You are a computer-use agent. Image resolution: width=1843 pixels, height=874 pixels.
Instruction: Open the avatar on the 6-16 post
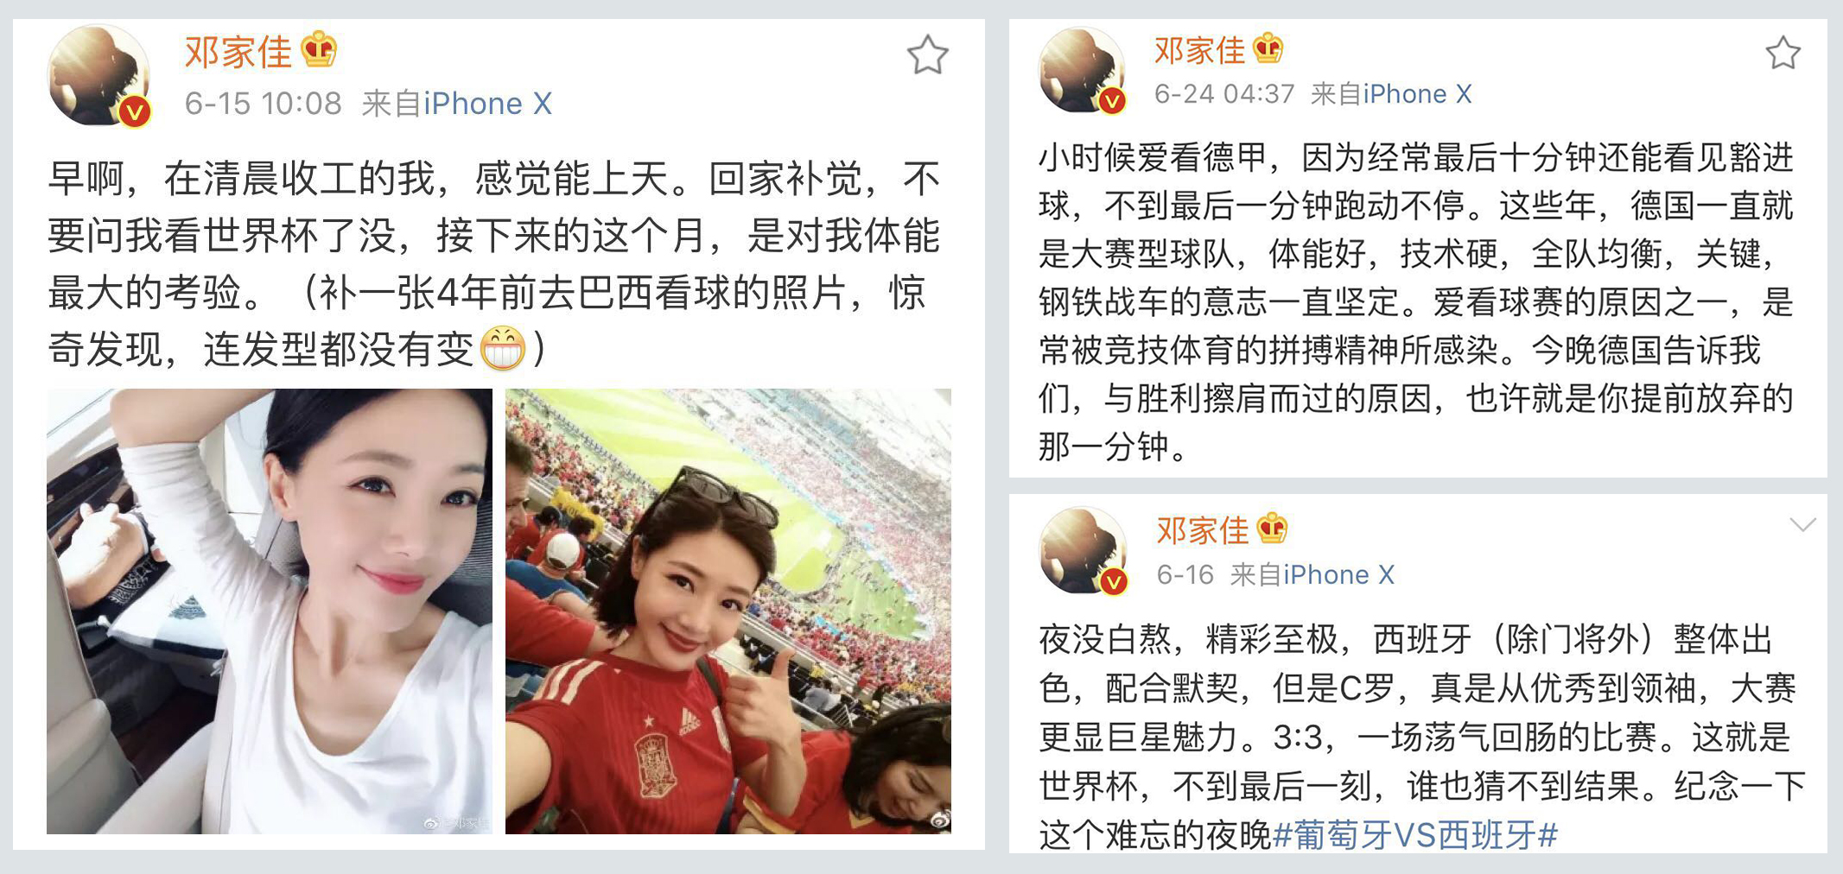tap(1084, 551)
